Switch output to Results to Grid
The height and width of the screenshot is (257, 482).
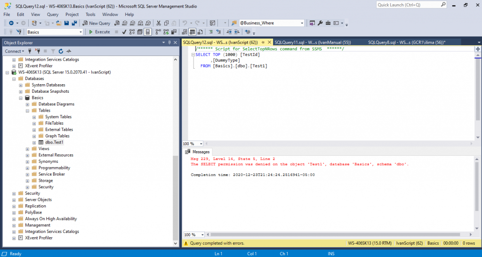(x=193, y=32)
